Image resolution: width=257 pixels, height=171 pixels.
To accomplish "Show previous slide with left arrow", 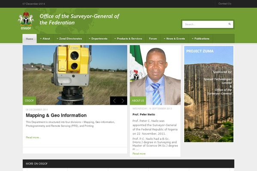I will click(114, 101).
